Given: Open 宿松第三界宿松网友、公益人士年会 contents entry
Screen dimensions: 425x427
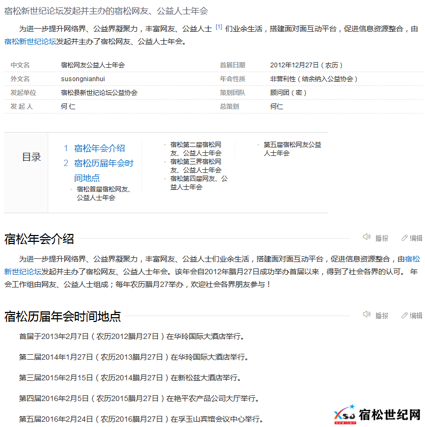Looking at the screenshot, I should click(x=196, y=166).
